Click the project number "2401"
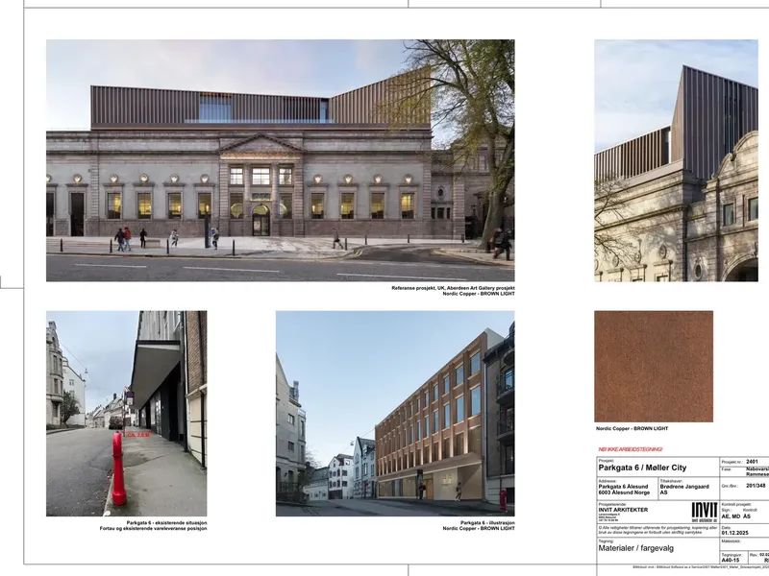The width and height of the screenshot is (769, 576). pyautogui.click(x=752, y=462)
